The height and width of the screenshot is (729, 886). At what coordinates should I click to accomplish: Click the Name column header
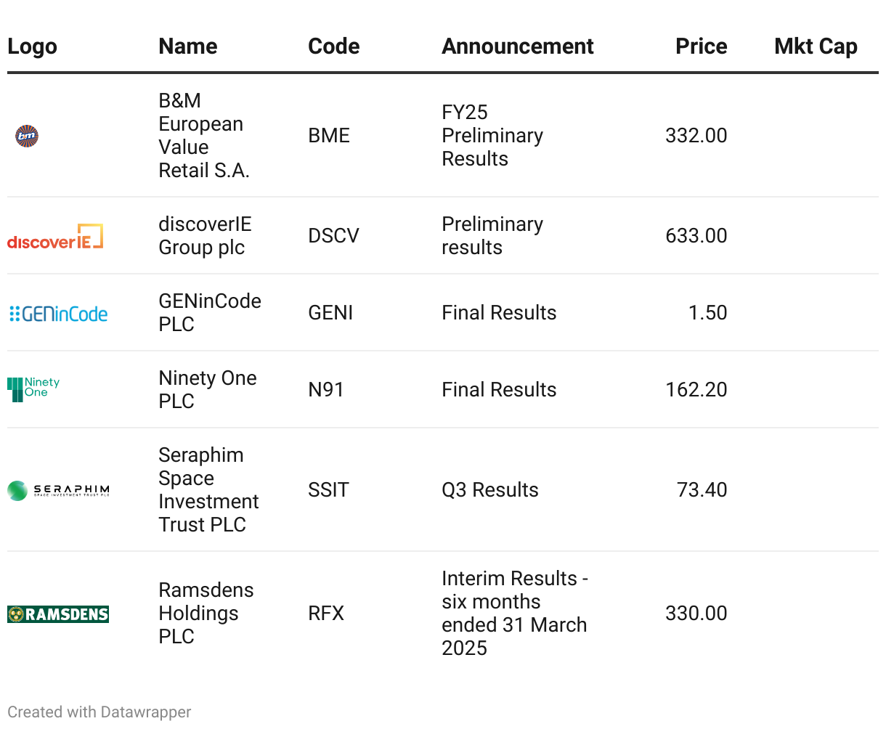tap(188, 46)
